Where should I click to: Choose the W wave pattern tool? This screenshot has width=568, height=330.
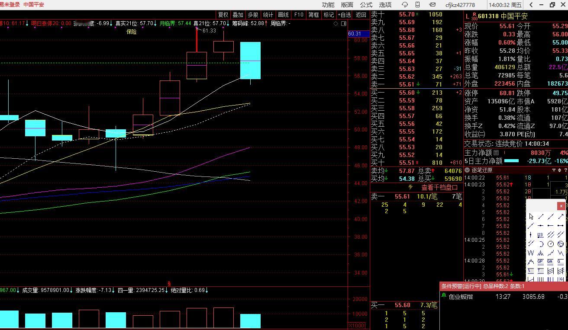coord(531,253)
